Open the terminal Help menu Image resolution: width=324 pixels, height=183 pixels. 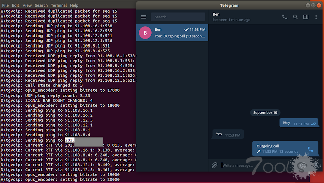[x=74, y=5]
